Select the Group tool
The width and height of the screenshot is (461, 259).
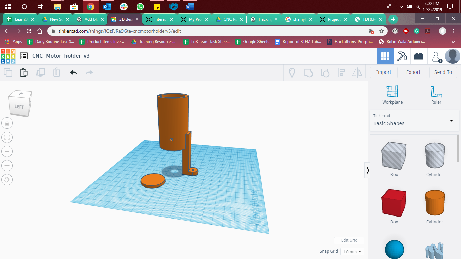click(308, 72)
